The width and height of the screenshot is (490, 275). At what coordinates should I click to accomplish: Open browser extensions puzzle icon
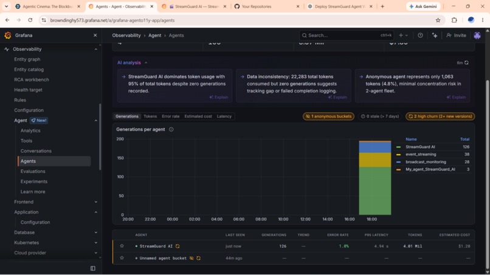(x=454, y=20)
